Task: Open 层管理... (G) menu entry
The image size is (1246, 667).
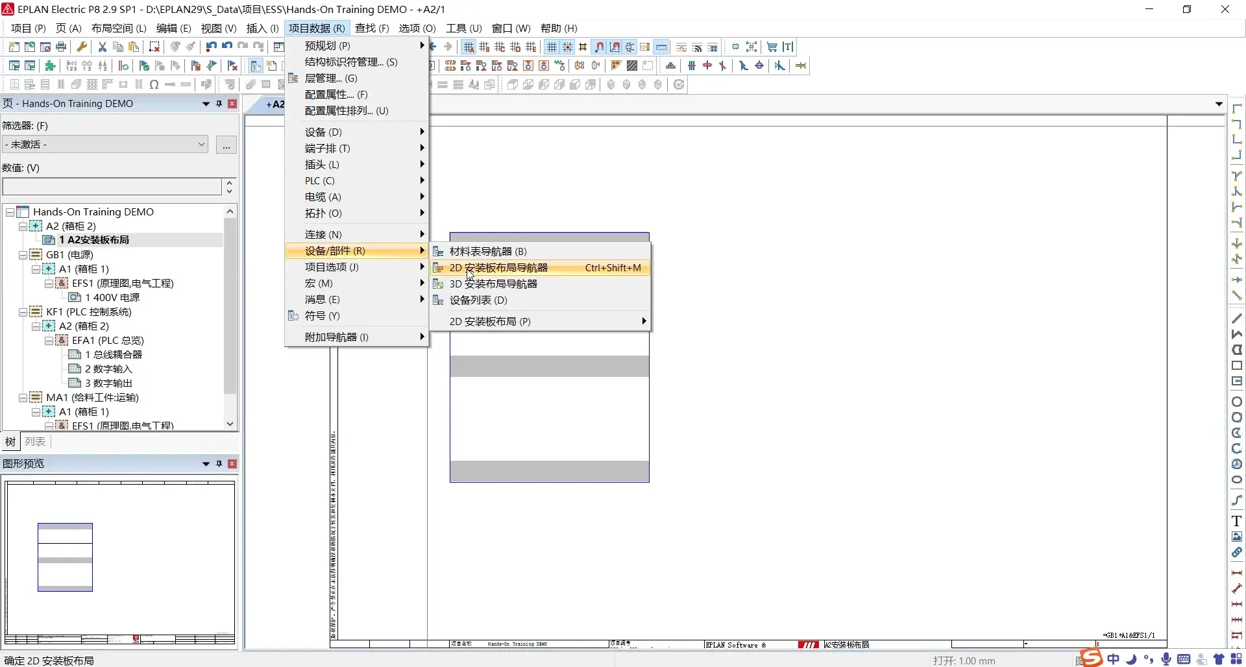Action: (356, 79)
